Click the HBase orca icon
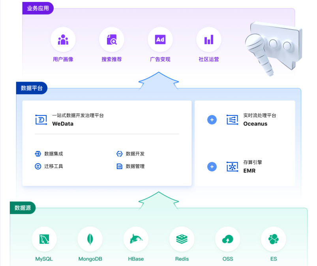Viewport: 317px width, 266px height. coord(136,239)
